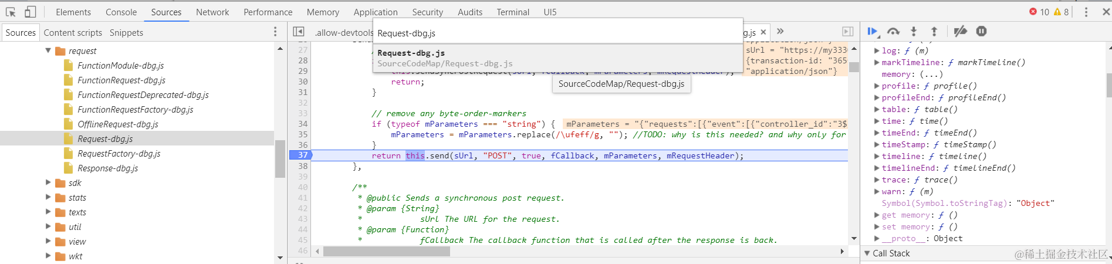
Task: Collapse the request folder
Action: coord(48,51)
